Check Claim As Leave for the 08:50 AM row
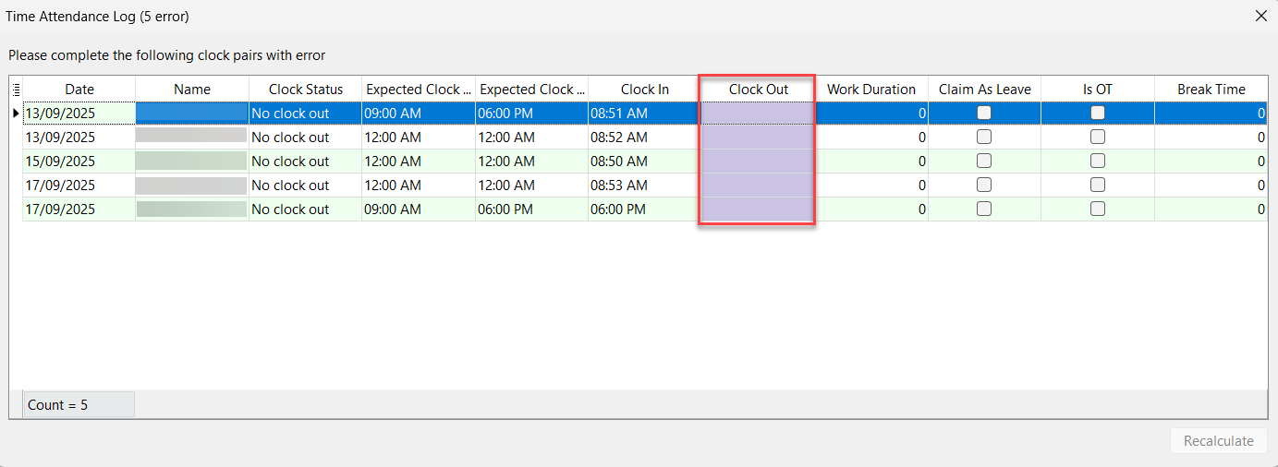The image size is (1278, 467). click(984, 161)
